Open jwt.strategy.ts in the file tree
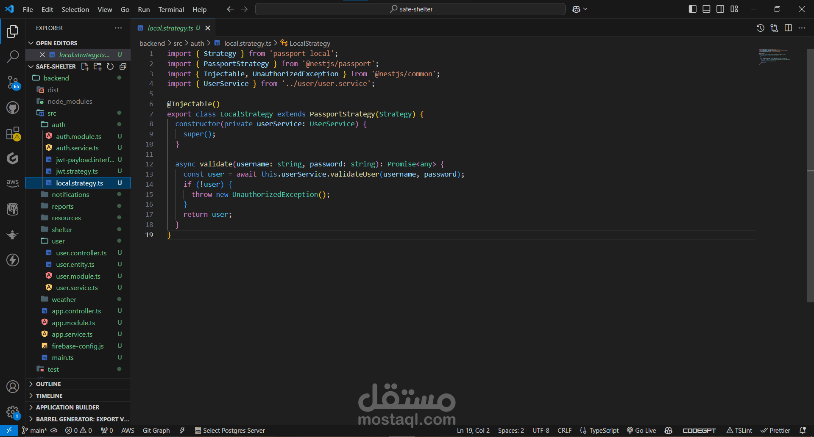 [78, 171]
